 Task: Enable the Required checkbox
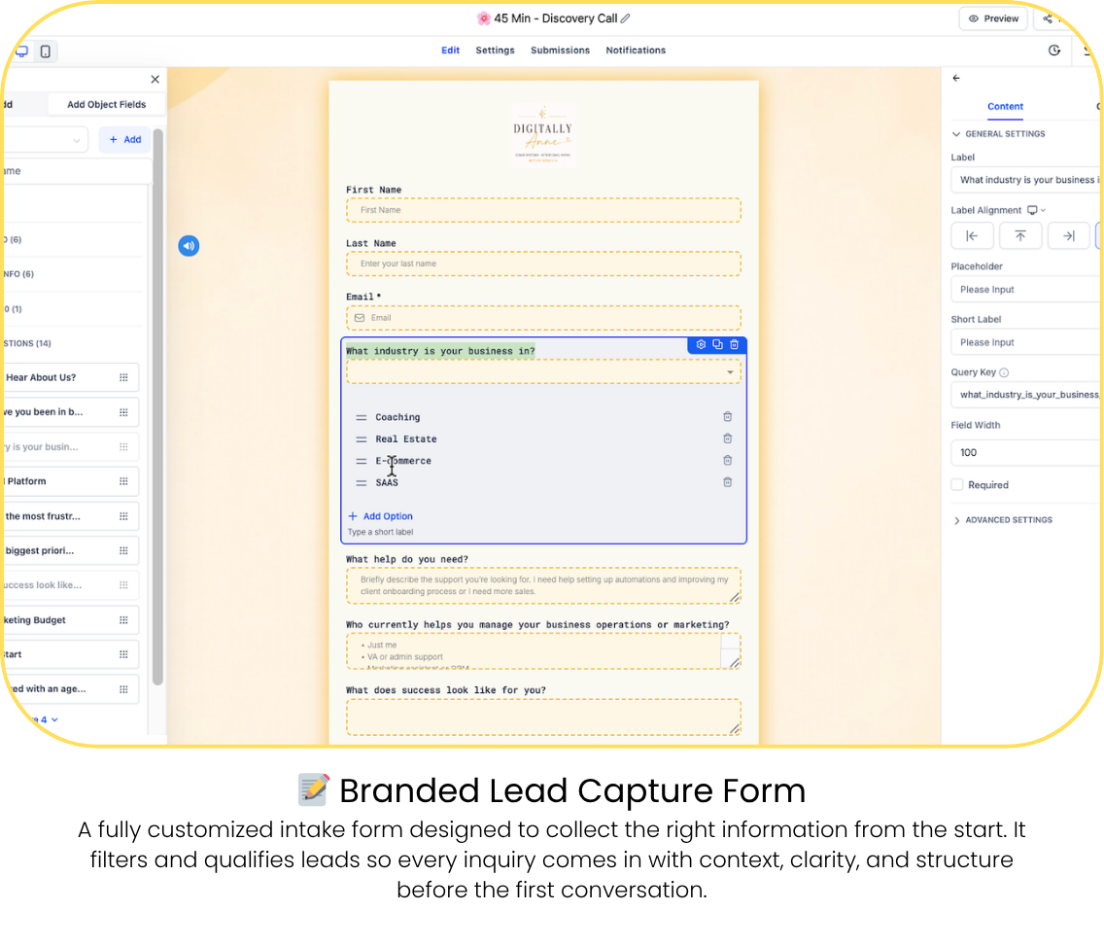point(957,484)
